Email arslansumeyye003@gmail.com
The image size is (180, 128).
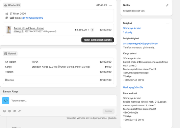click(x=140, y=43)
